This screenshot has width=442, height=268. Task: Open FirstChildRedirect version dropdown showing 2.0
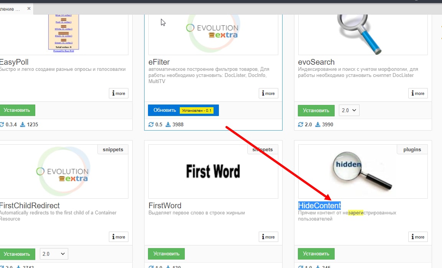click(x=54, y=254)
